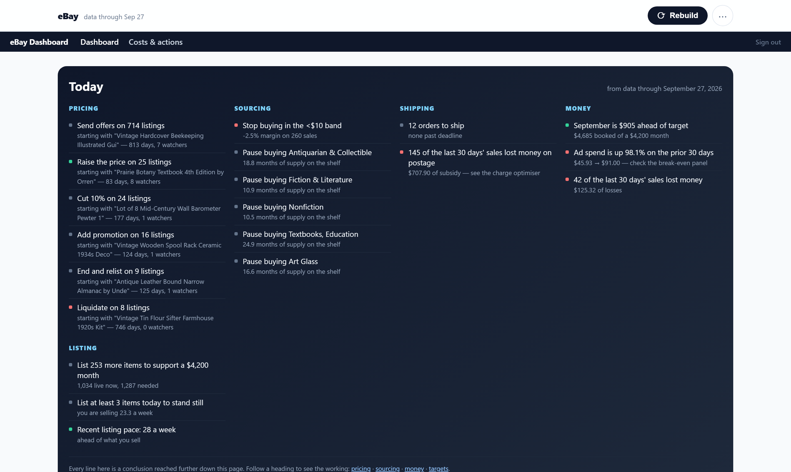Image resolution: width=791 pixels, height=472 pixels.
Task: Select 'Pause buying Fiction & Literature'
Action: coord(297,180)
